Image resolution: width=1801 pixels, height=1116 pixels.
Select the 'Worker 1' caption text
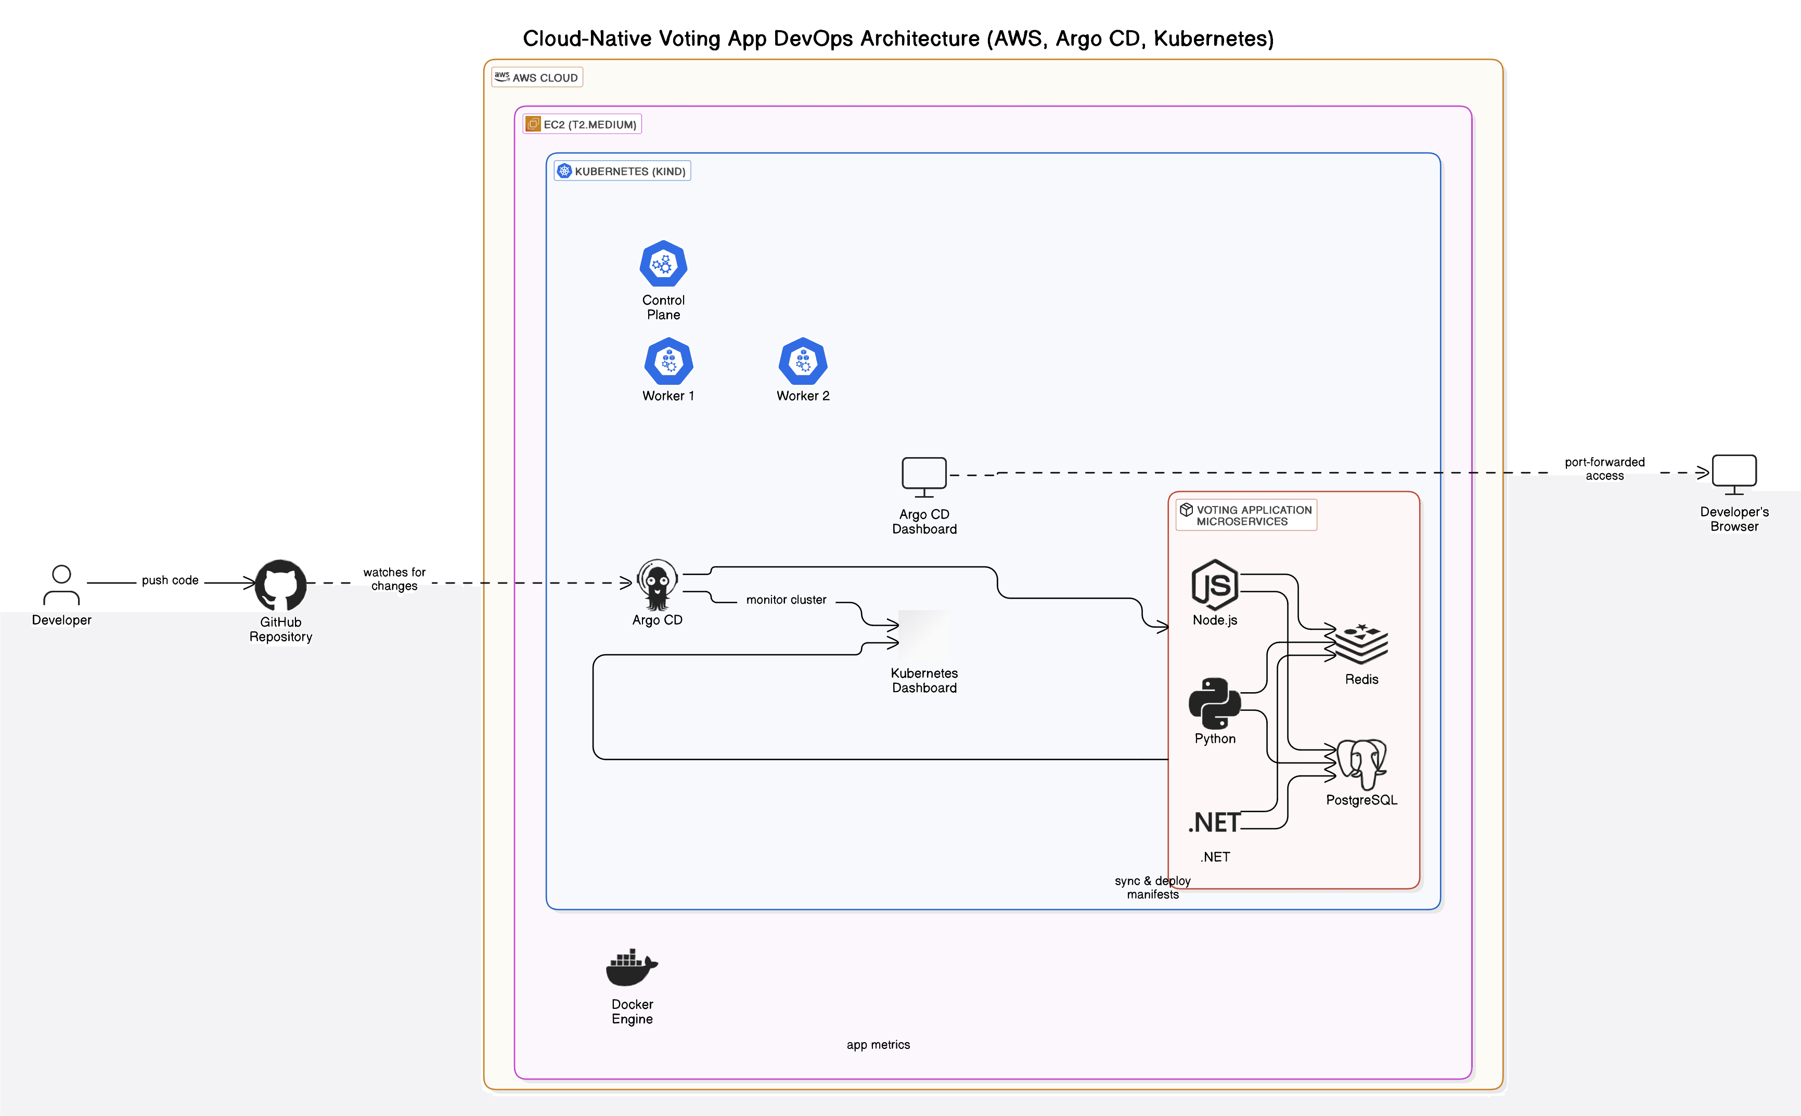[668, 396]
